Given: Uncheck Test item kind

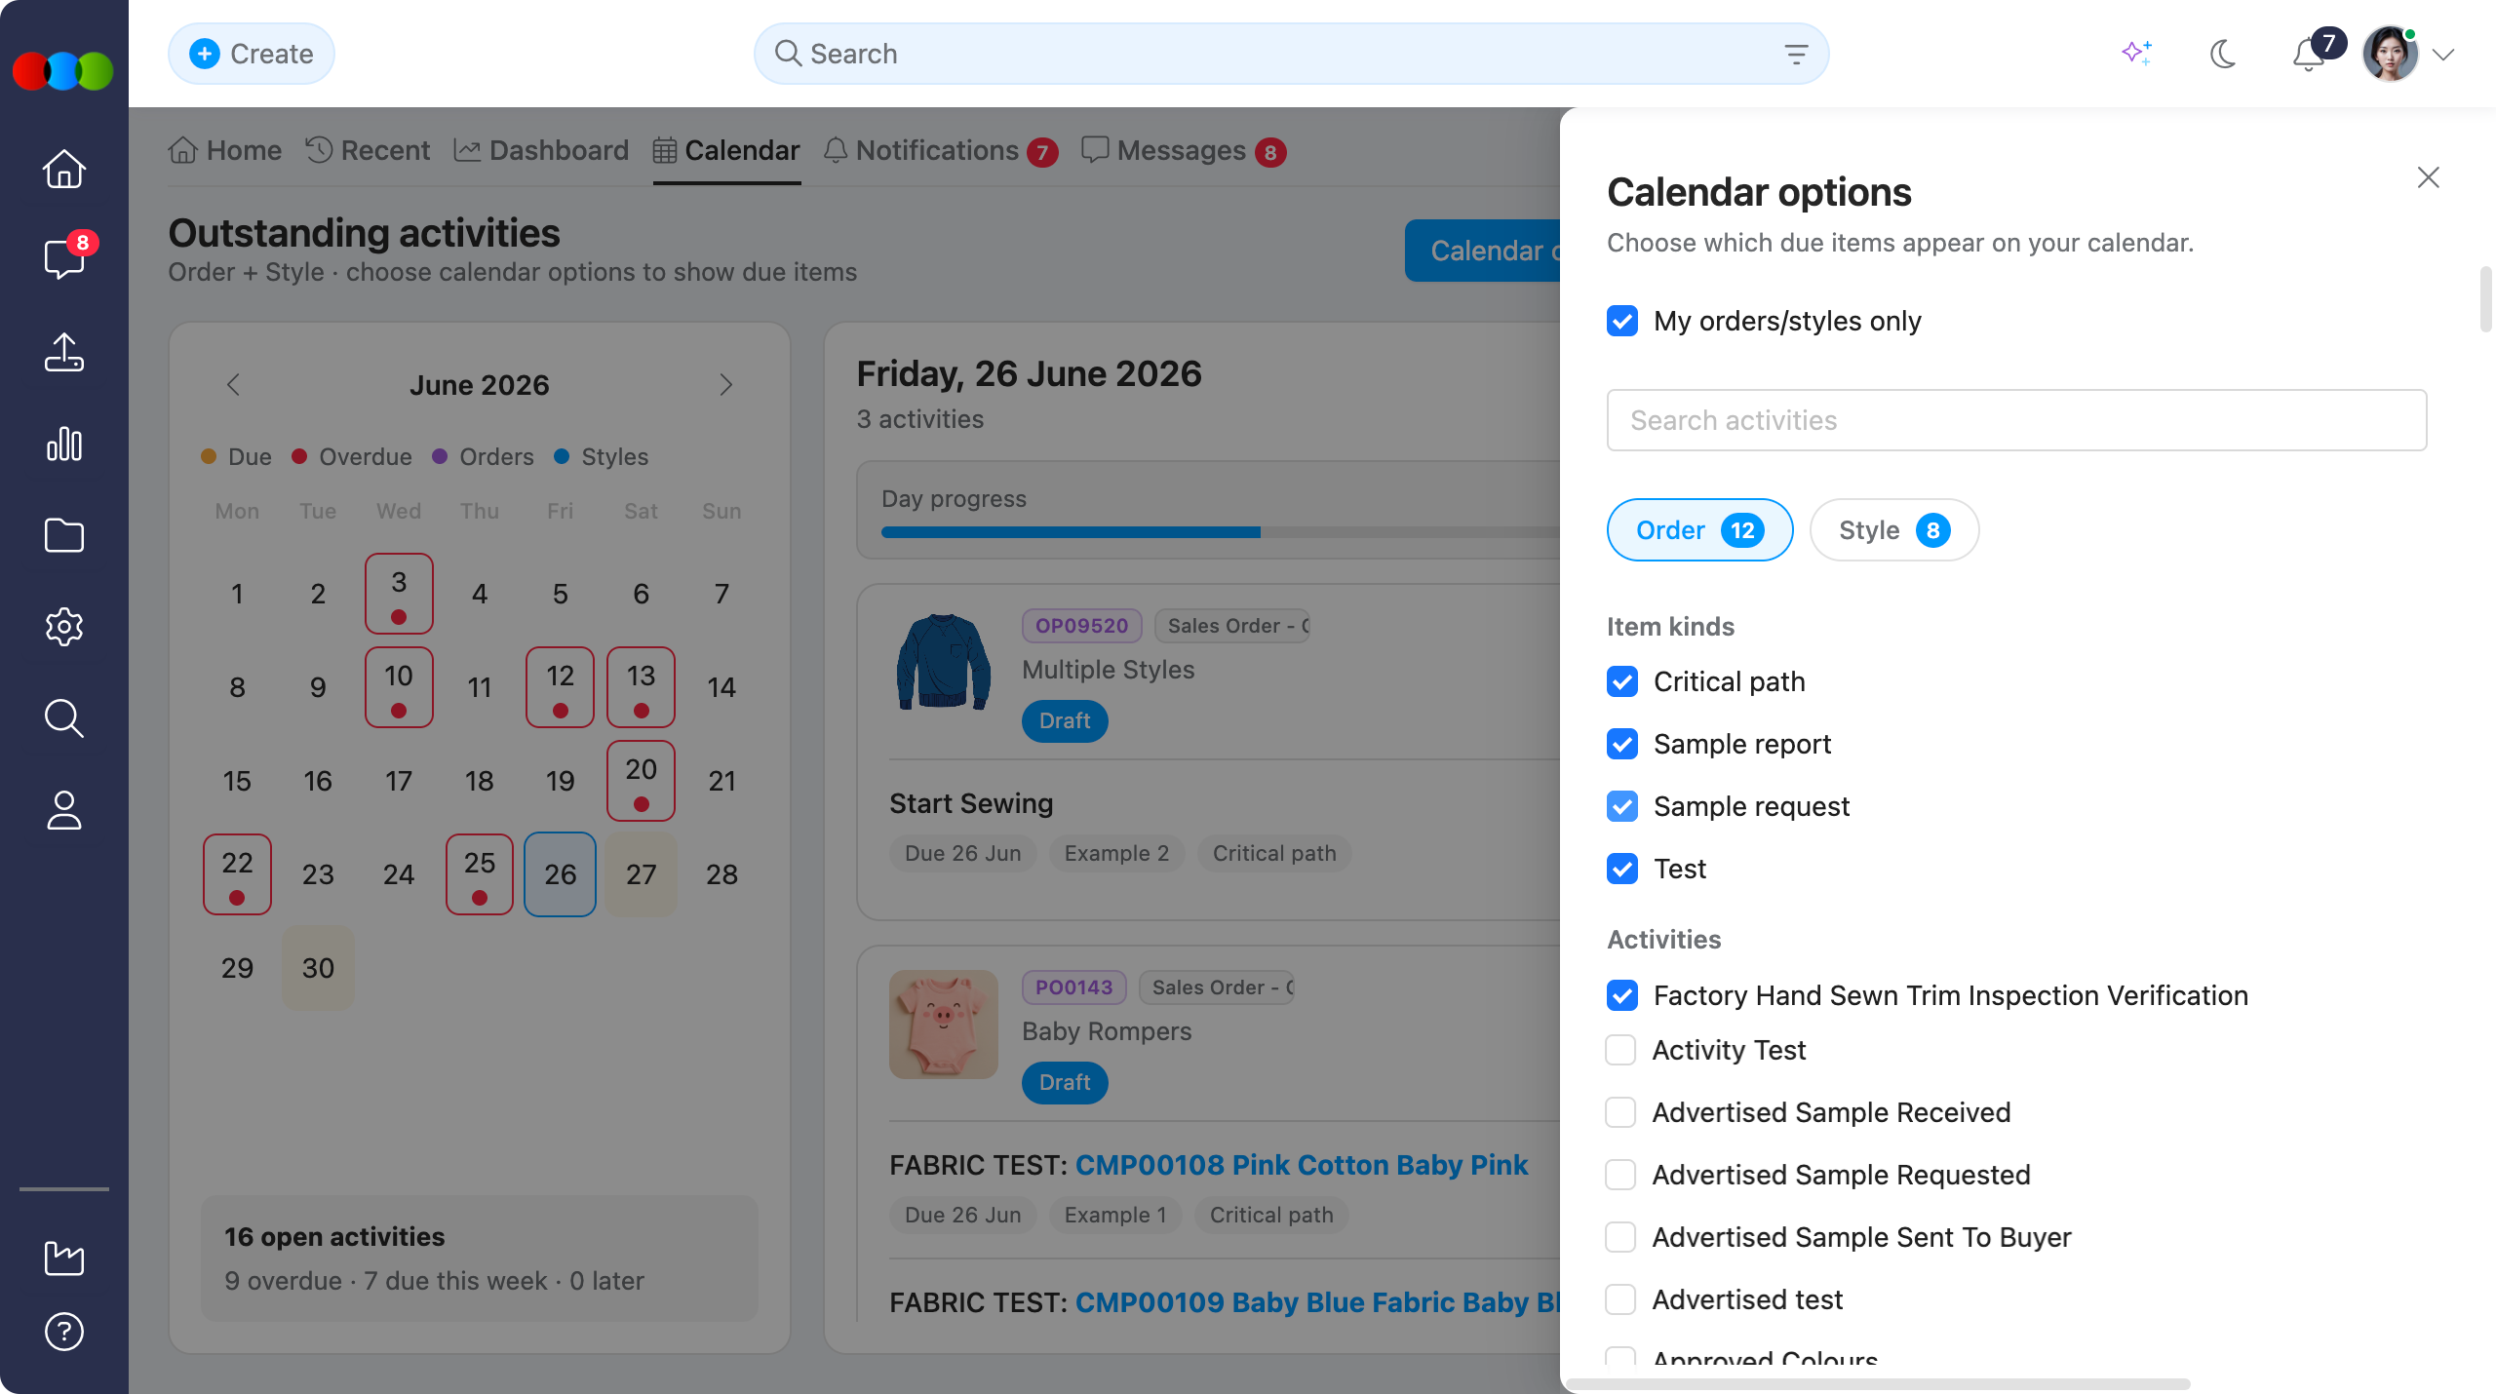Looking at the screenshot, I should coord(1622,869).
